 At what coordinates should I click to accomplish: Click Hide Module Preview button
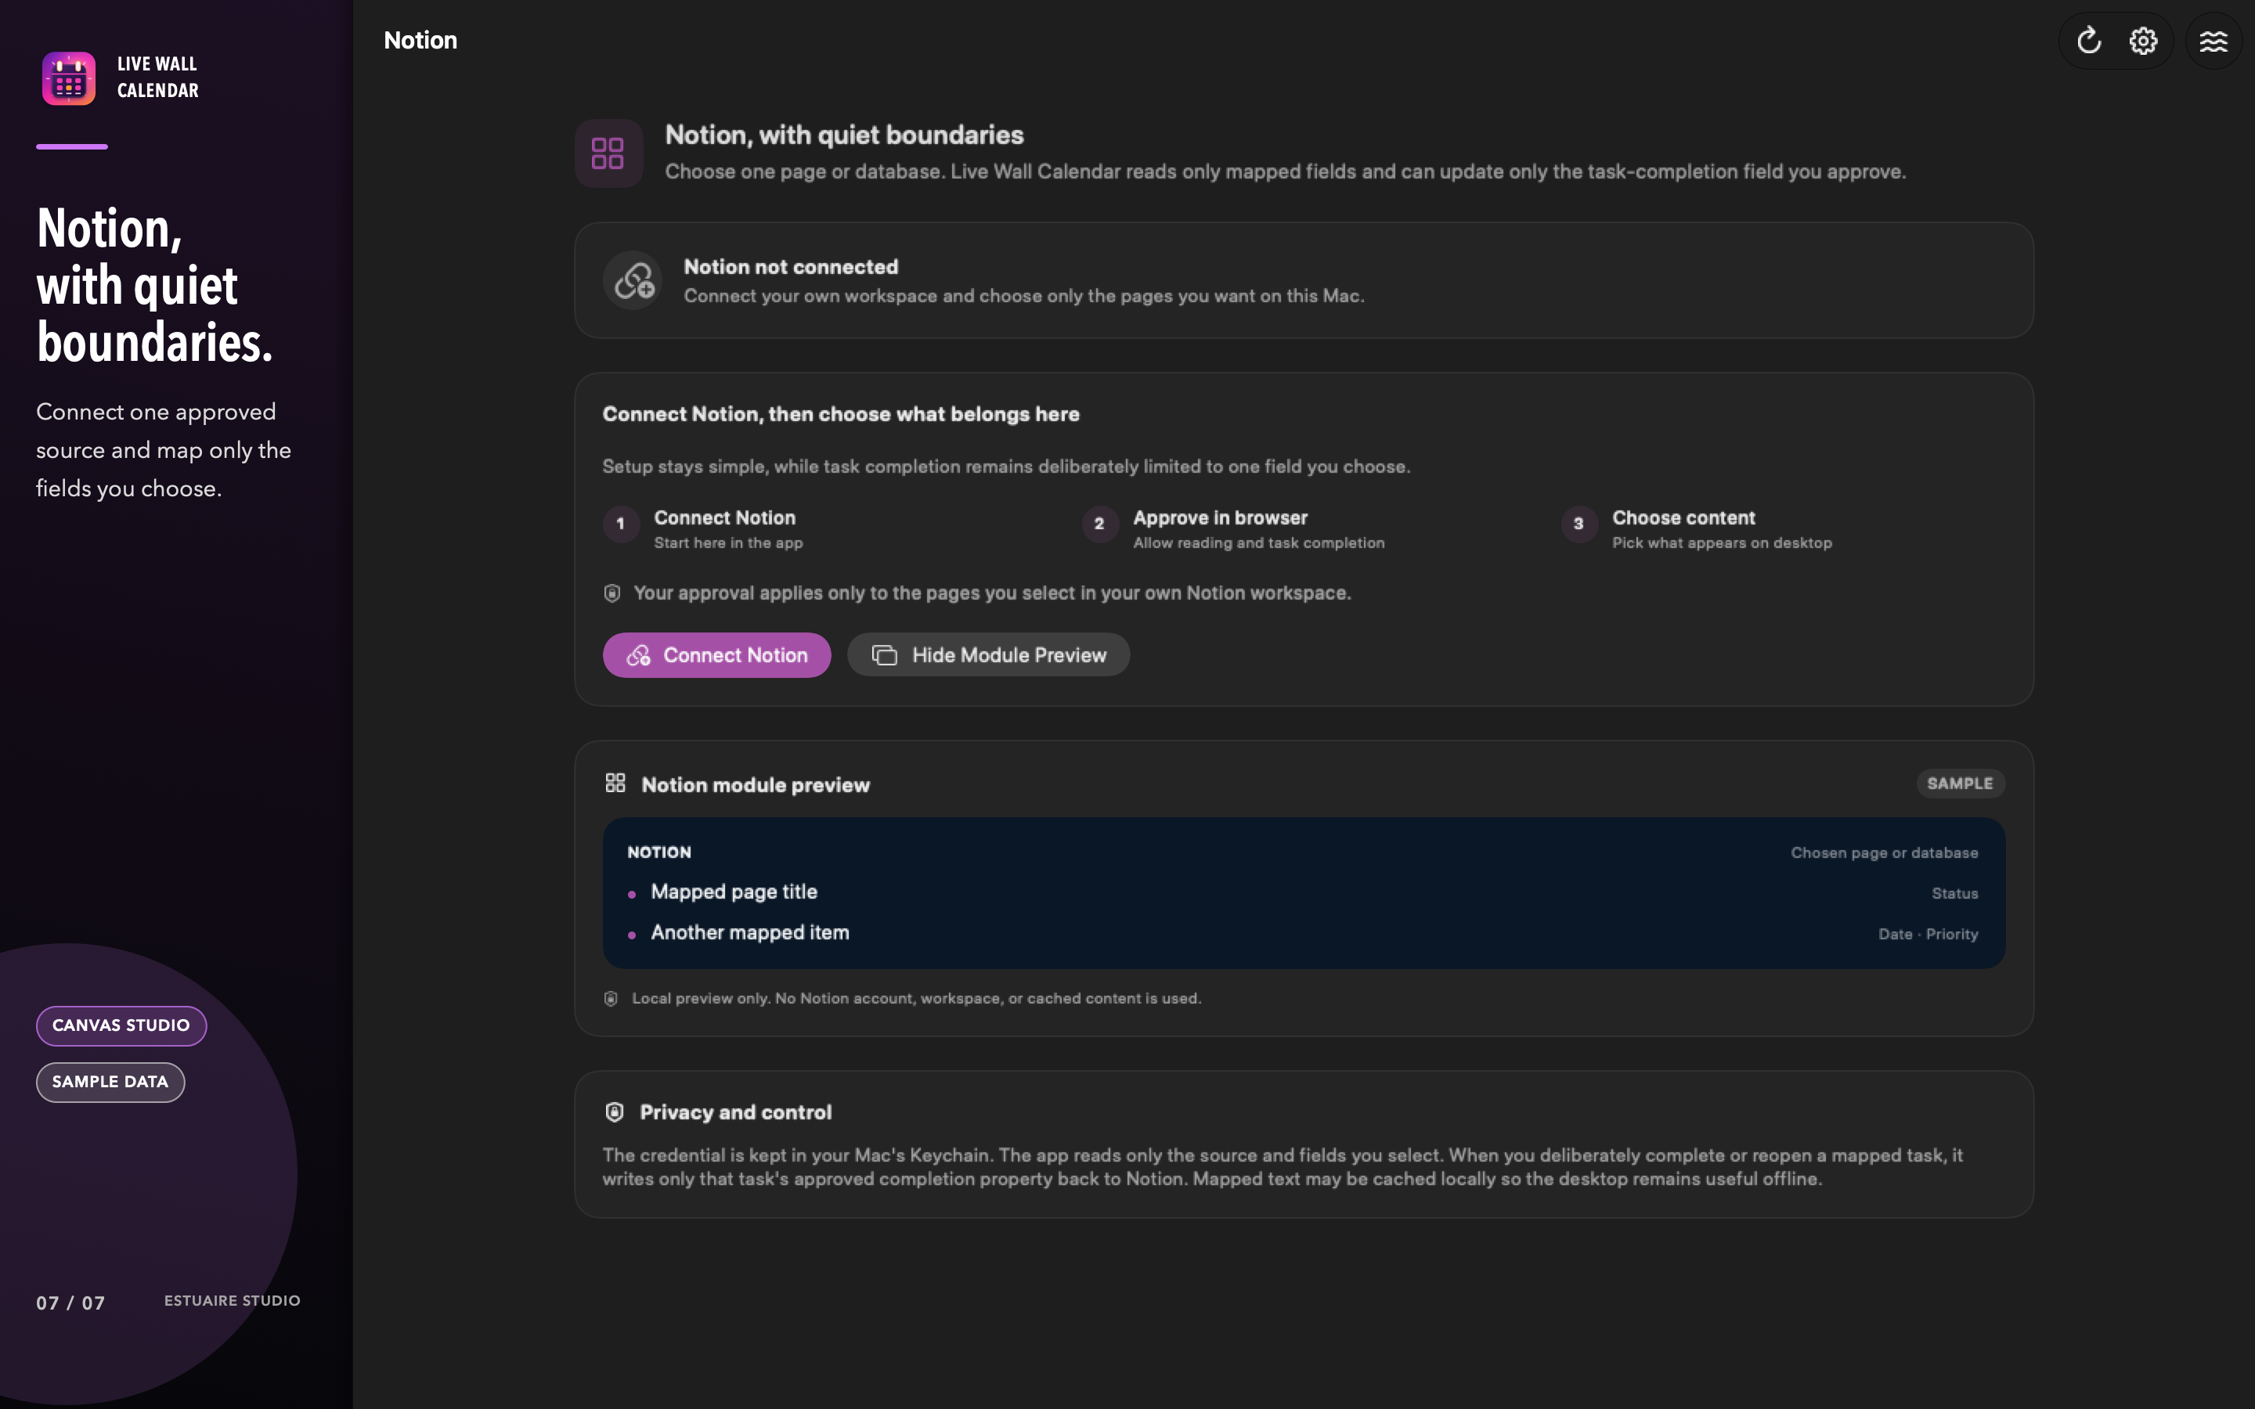tap(989, 655)
